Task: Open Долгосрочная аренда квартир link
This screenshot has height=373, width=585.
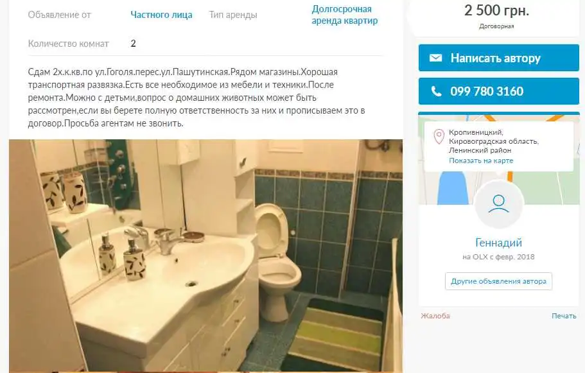Action: pos(344,15)
